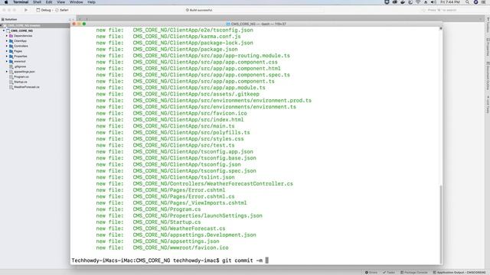Open the Help menu

pos(91,2)
